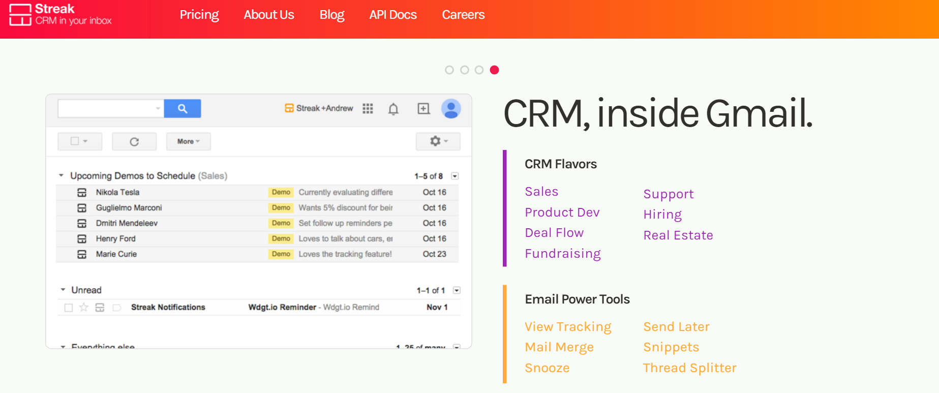Image resolution: width=939 pixels, height=393 pixels.
Task: Collapse Upcoming Demos to Schedule section
Action: [62, 175]
